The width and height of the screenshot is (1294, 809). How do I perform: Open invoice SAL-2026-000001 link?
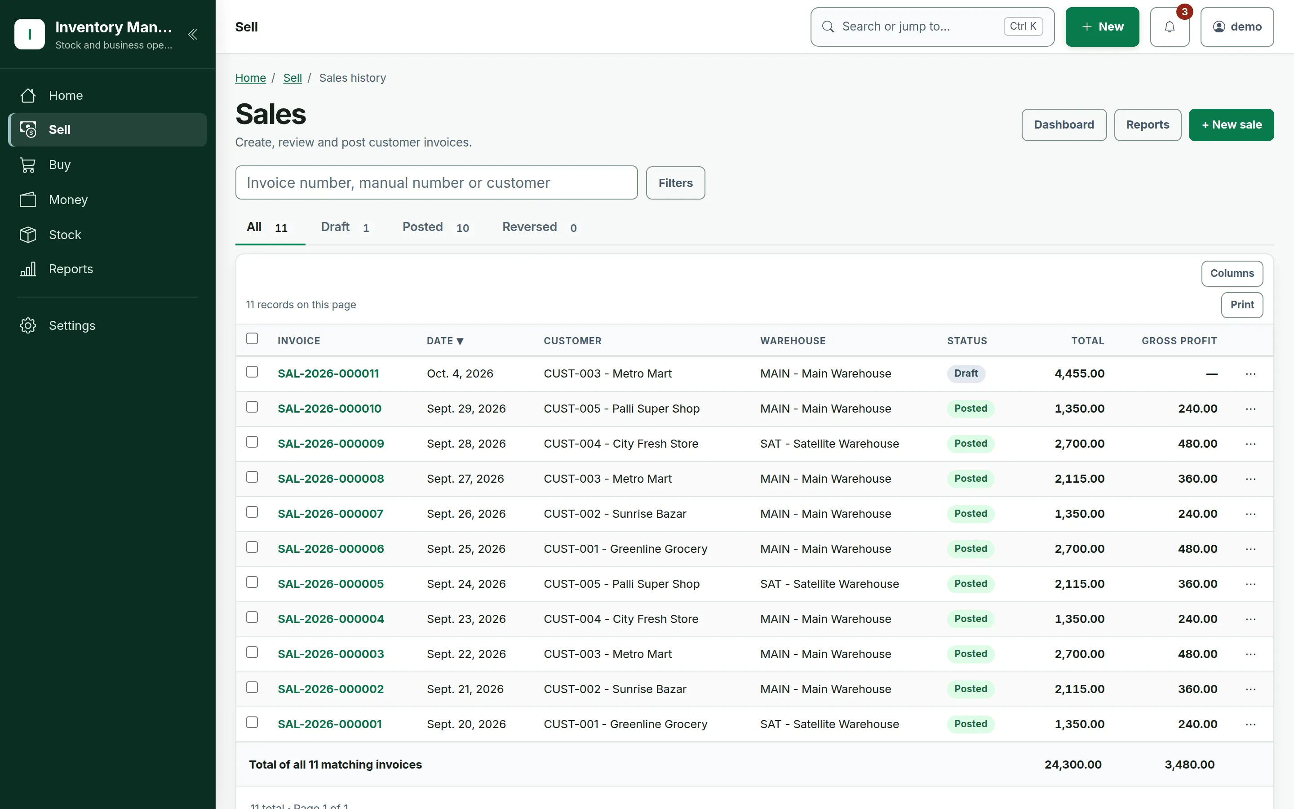[x=329, y=725]
